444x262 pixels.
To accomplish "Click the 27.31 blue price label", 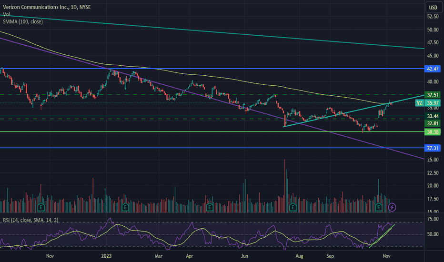I will click(x=433, y=148).
